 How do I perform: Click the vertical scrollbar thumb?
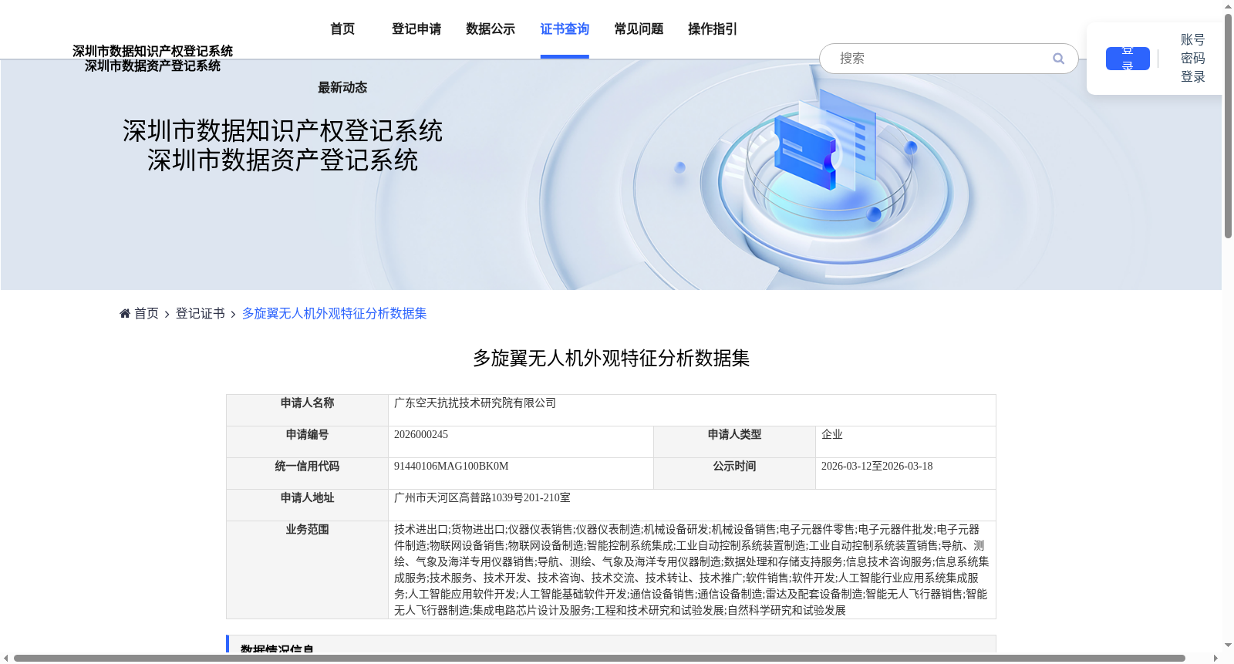pos(1228,126)
